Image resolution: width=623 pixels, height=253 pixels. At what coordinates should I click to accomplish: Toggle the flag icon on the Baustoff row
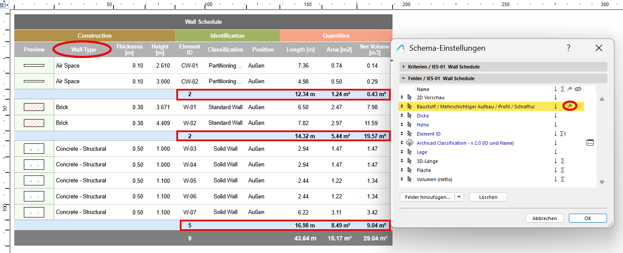pos(570,106)
